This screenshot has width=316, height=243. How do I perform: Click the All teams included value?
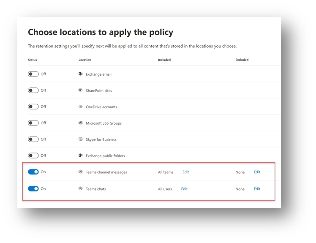pos(166,172)
